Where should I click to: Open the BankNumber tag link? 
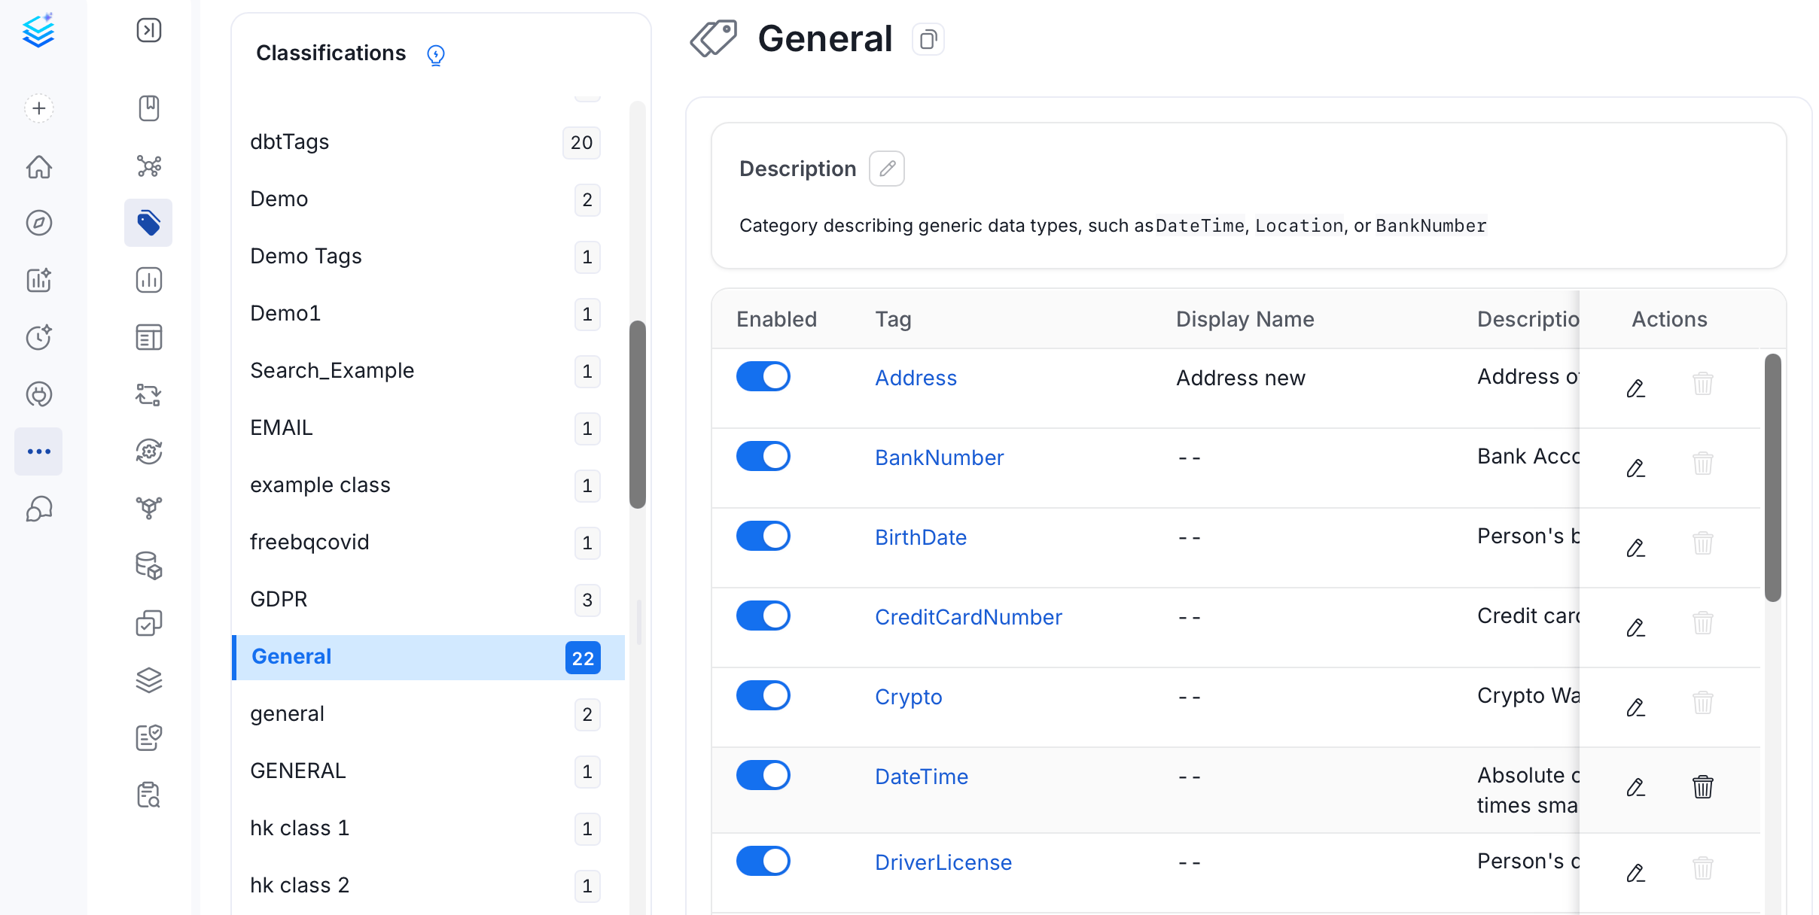[939, 457]
